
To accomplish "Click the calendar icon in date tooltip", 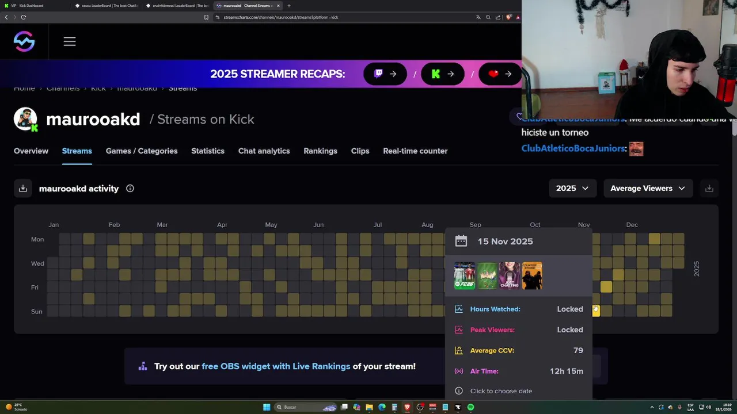I will [461, 241].
